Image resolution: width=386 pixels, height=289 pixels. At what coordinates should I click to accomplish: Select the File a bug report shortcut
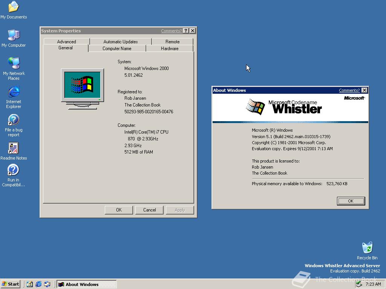pyautogui.click(x=14, y=125)
